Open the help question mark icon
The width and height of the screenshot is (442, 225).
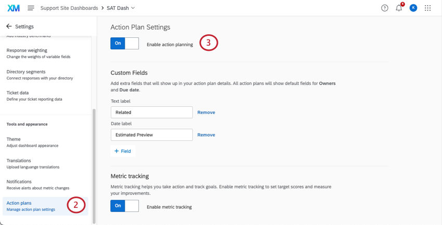[384, 8]
